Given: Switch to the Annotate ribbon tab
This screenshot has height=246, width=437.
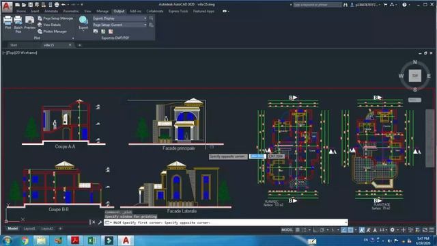Looking at the screenshot, I should (x=51, y=12).
